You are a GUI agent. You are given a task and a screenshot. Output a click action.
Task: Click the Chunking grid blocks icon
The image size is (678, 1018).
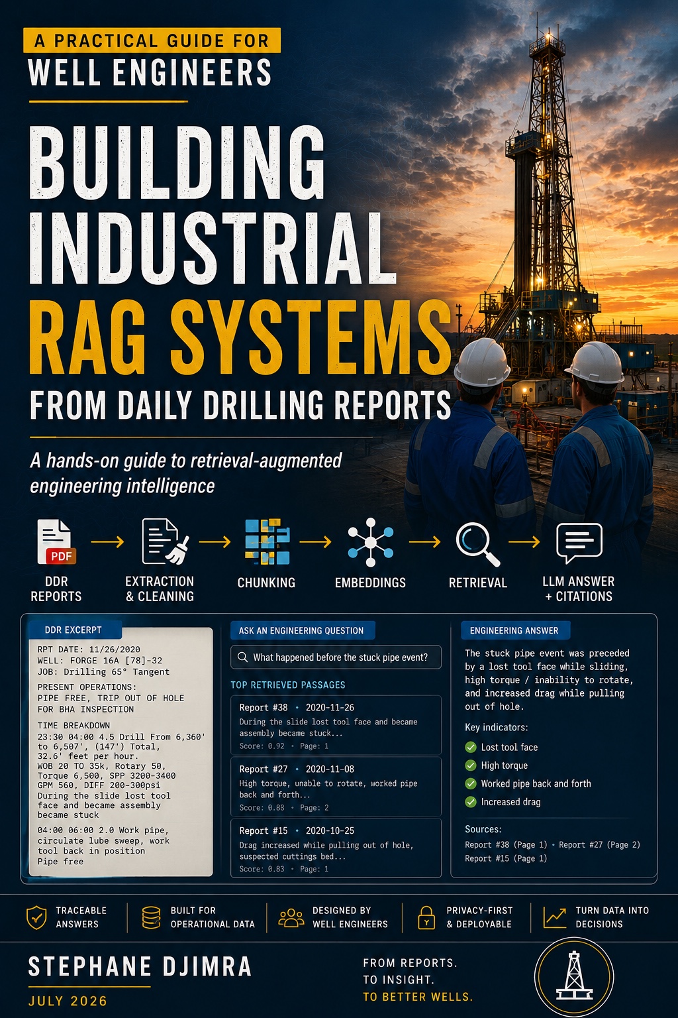[267, 542]
